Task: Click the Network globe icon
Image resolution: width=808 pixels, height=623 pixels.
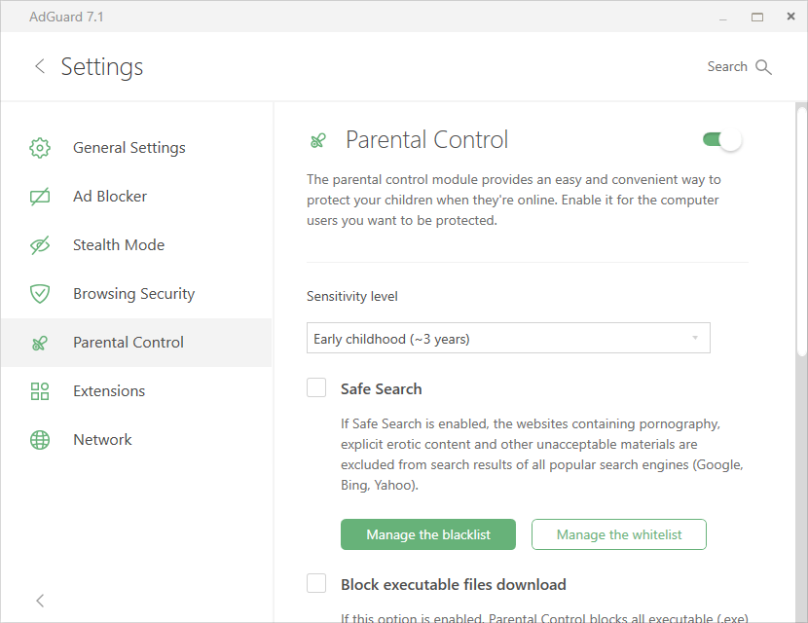Action: tap(40, 440)
